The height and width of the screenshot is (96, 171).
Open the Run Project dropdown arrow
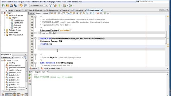coord(62,5)
